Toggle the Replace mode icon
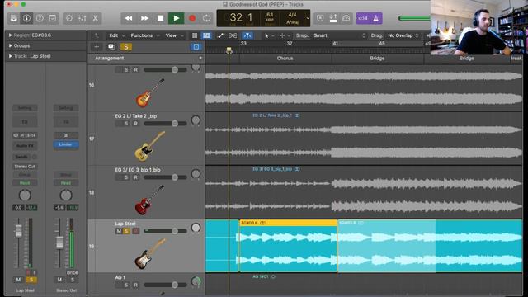Screen dimensions: 528x297 pyautogui.click(x=320, y=18)
